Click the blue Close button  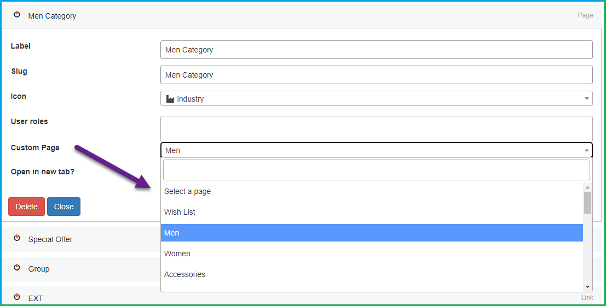[x=64, y=207]
